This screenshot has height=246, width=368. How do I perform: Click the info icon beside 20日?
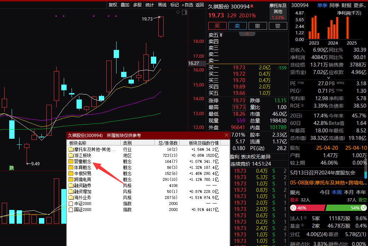[x=301, y=116]
